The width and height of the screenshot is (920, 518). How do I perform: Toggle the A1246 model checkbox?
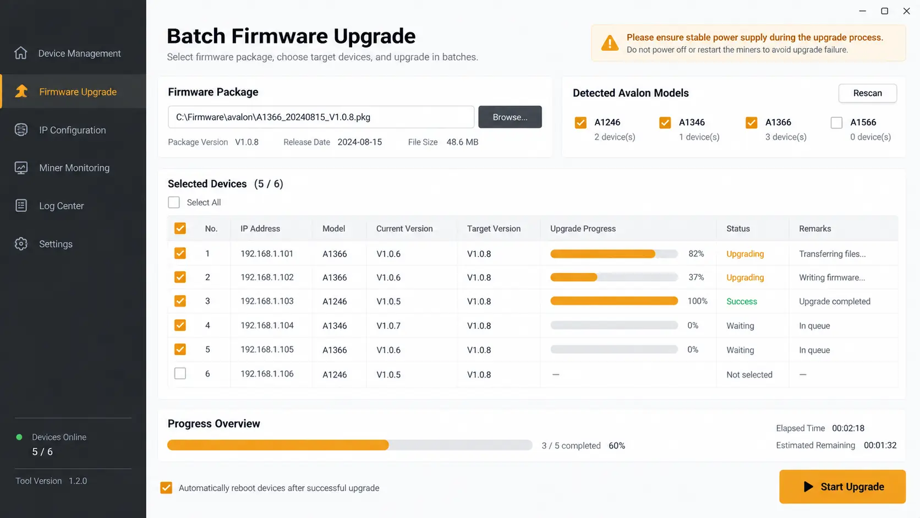pos(581,122)
